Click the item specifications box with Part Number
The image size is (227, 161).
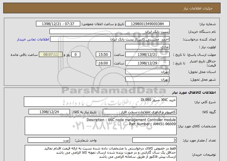(x=101, y=126)
